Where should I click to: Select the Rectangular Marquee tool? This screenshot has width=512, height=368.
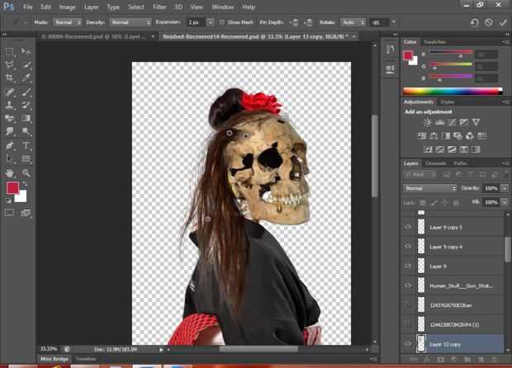(9, 51)
